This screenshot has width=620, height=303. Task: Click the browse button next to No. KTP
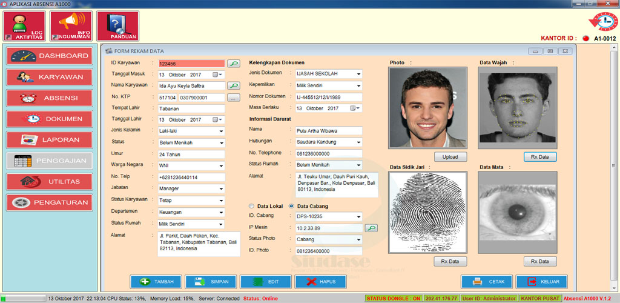(x=233, y=98)
